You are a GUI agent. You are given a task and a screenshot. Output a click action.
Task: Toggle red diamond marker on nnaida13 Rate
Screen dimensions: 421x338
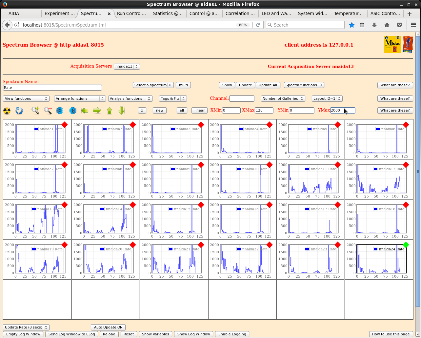pyautogui.click(x=65, y=205)
